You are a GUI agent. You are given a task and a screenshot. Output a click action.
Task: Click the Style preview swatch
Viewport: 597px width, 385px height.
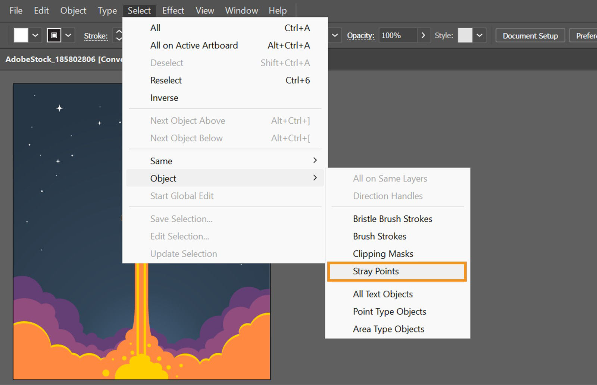click(x=465, y=35)
